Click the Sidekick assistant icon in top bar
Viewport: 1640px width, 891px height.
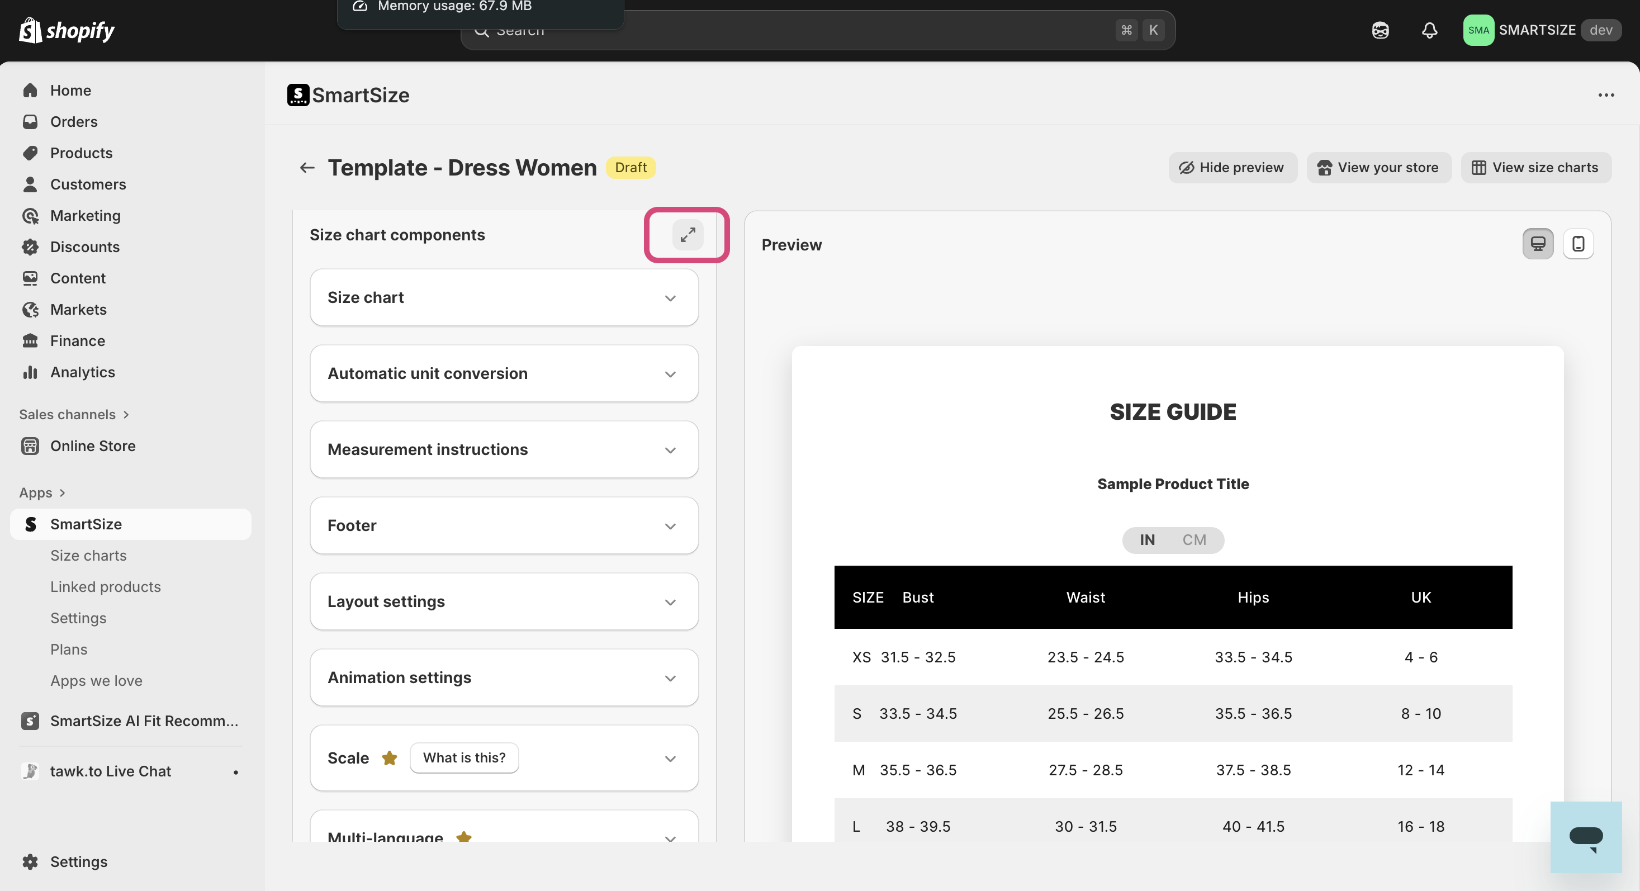[1380, 30]
